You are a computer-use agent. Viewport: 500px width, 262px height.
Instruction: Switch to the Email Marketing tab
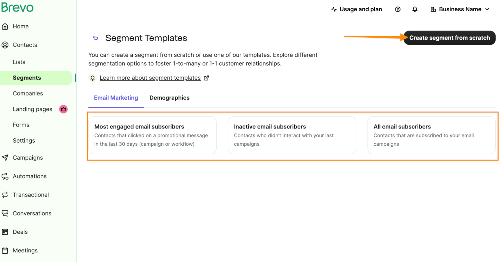click(116, 98)
